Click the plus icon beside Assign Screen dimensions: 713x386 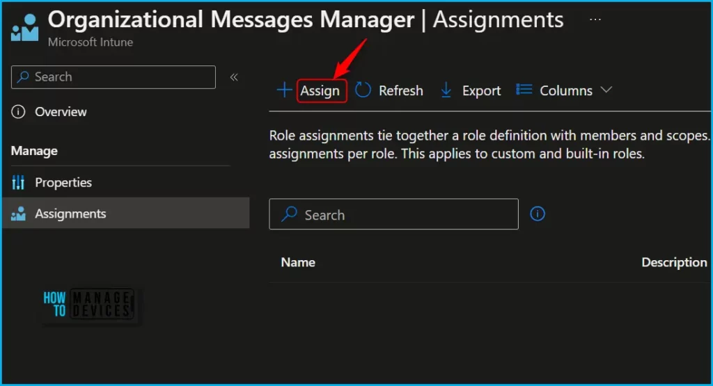point(285,90)
